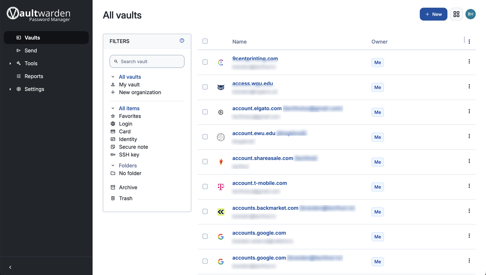This screenshot has height=275, width=486.
Task: Show items with No folder
Action: (x=130, y=173)
